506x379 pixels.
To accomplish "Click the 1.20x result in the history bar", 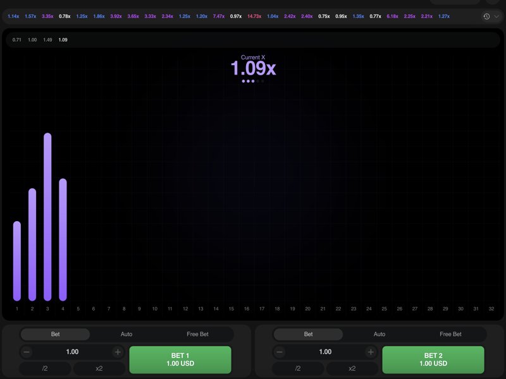I will (x=202, y=16).
